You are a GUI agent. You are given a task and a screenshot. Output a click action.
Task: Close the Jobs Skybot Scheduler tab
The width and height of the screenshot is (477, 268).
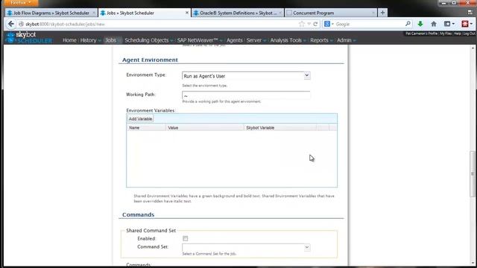pos(187,13)
